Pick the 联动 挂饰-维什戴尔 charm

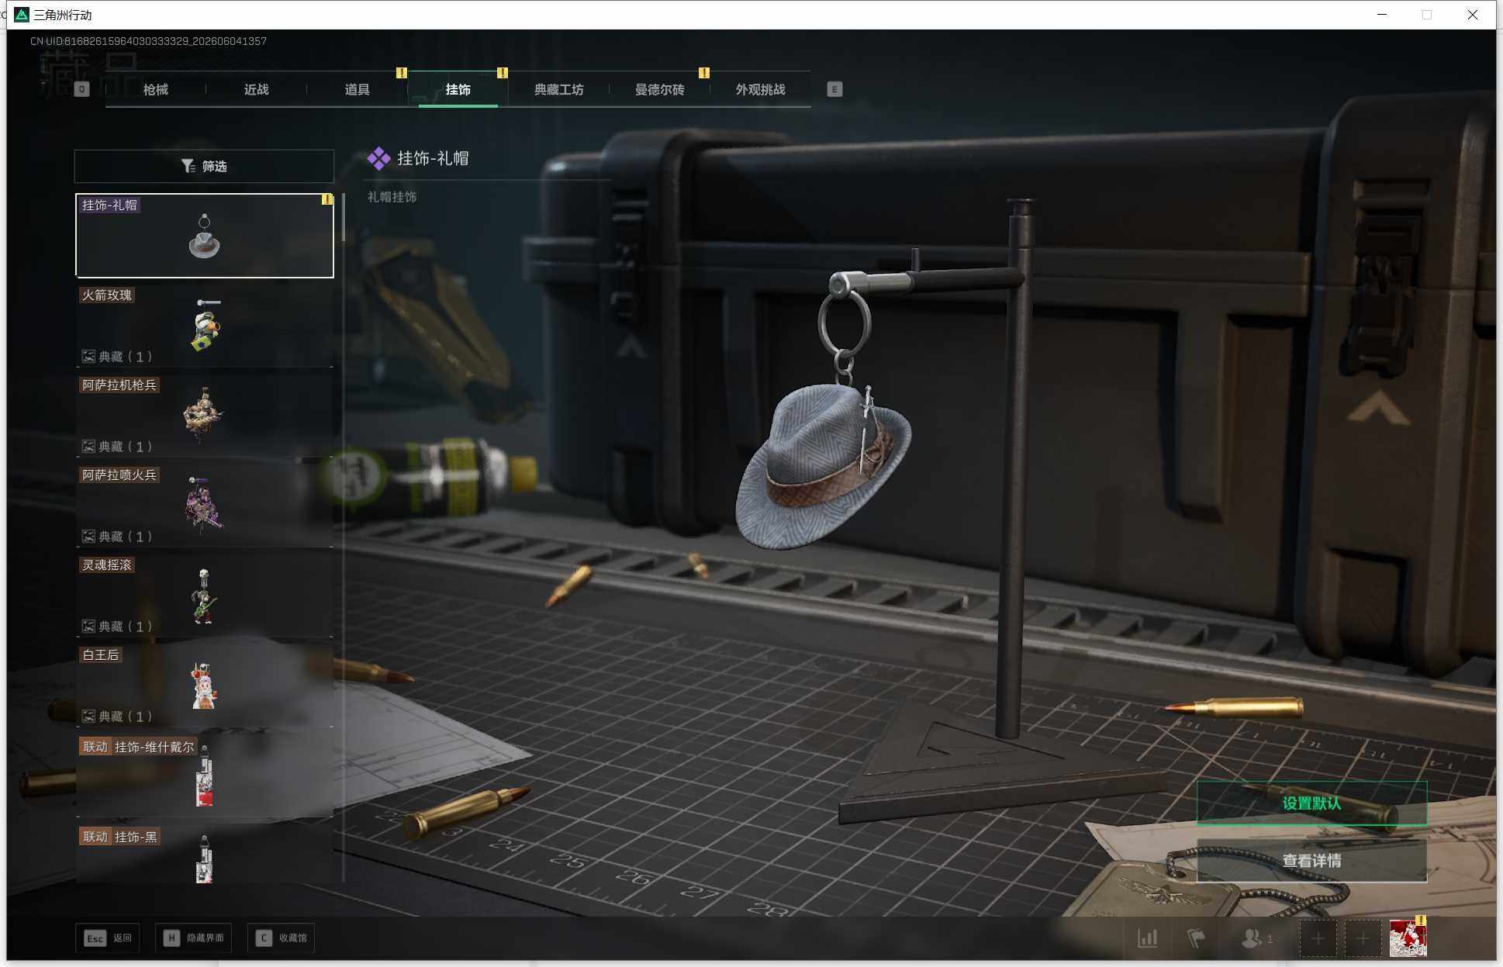coord(205,775)
